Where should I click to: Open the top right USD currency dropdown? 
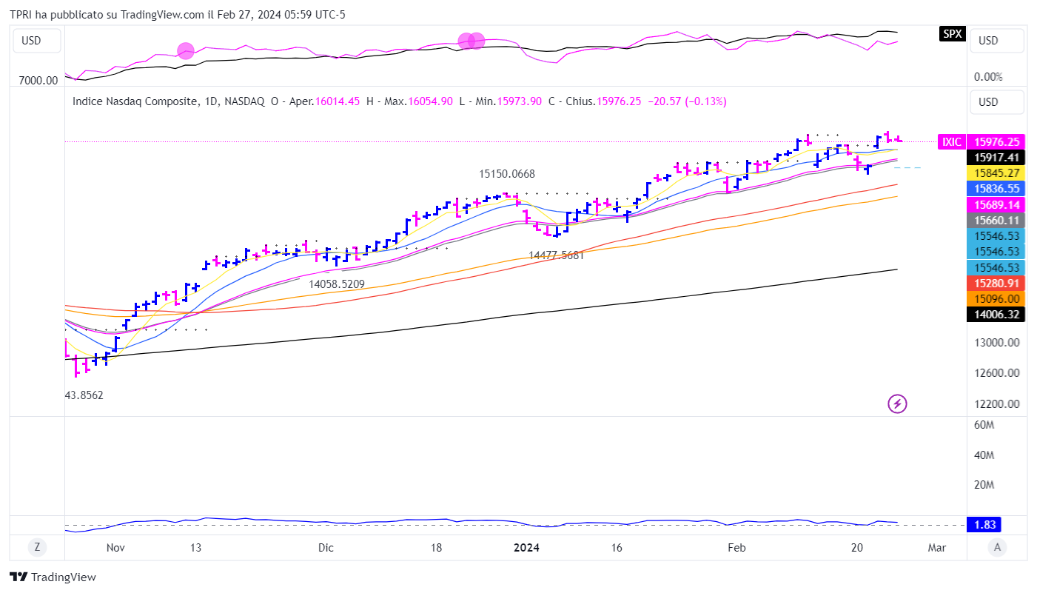tap(996, 41)
